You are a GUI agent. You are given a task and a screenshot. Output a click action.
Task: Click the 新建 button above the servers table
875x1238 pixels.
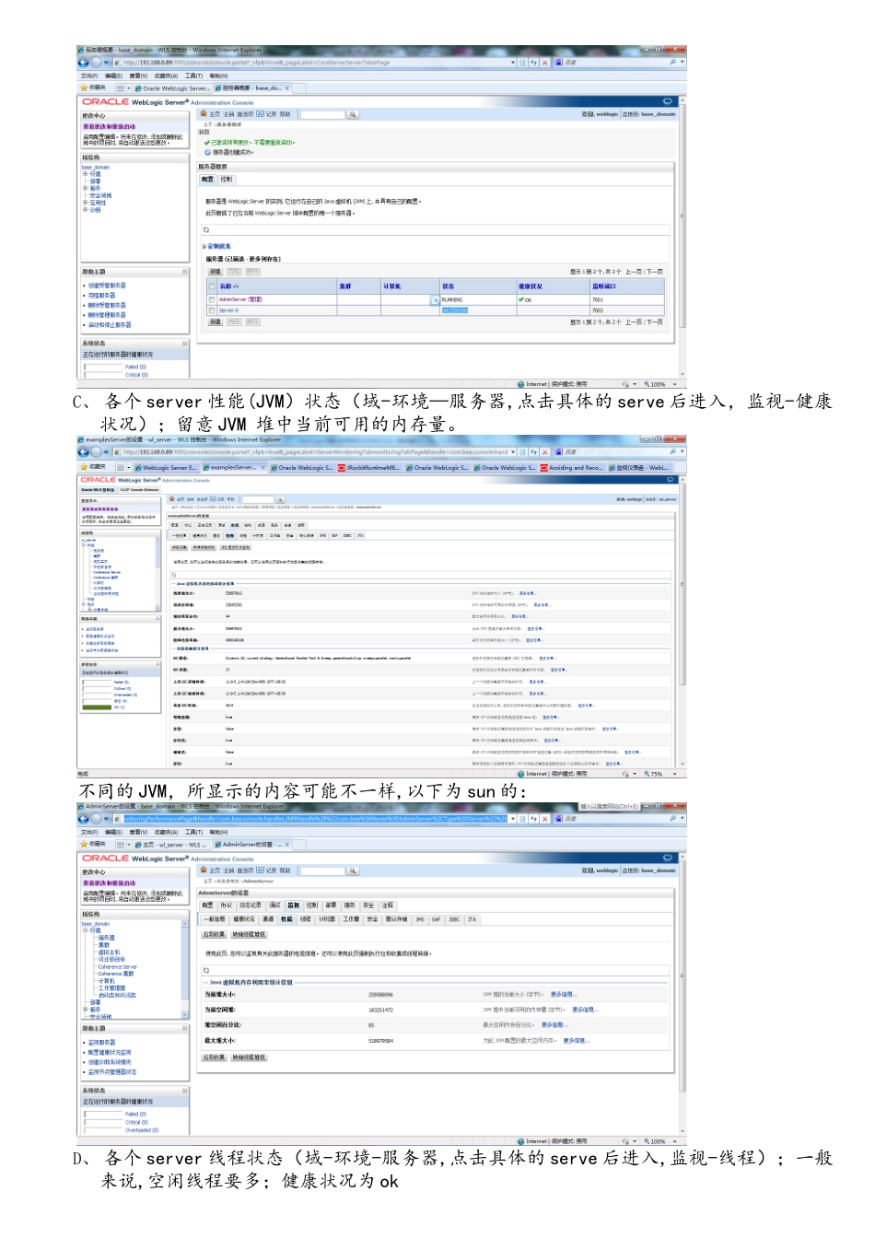[215, 272]
